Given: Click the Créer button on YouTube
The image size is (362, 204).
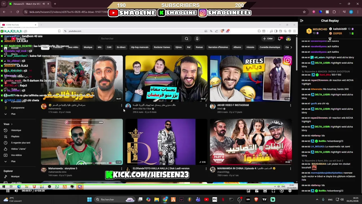Looking at the screenshot, I should click(x=268, y=39).
